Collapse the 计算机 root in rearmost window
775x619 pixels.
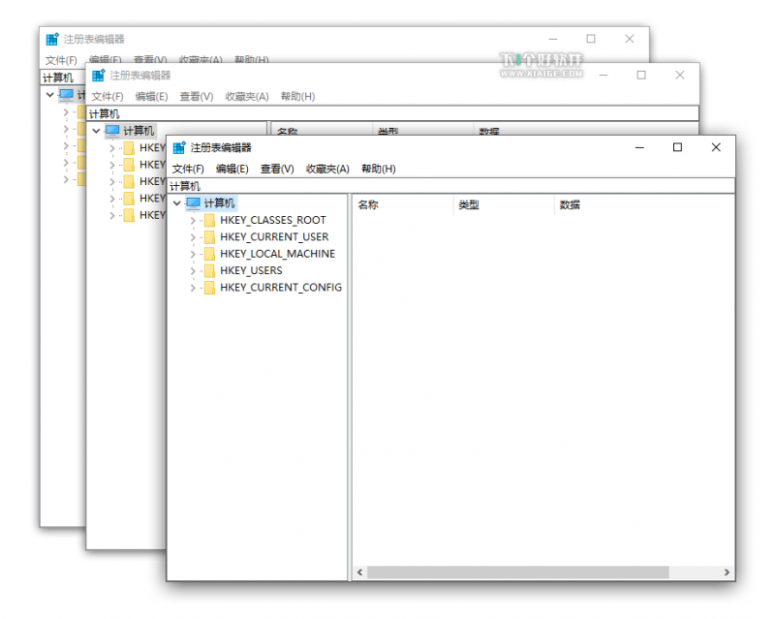50,94
